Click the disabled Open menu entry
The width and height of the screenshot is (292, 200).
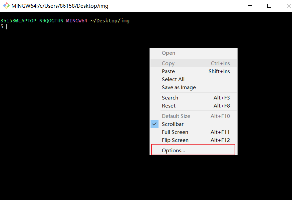pyautogui.click(x=168, y=53)
